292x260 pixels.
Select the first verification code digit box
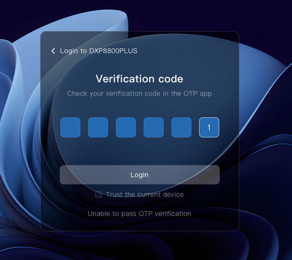(x=70, y=127)
